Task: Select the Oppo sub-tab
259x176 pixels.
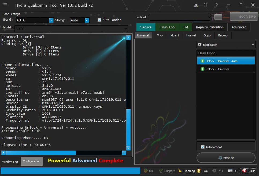Action: pyautogui.click(x=207, y=36)
